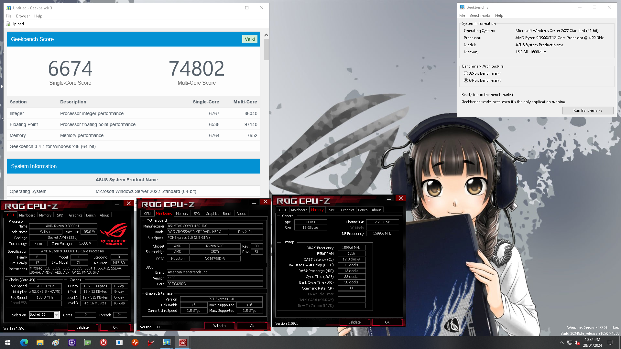621x349 pixels.
Task: Switch to Mainboard tab in left CPU-Z
Action: pos(27,215)
